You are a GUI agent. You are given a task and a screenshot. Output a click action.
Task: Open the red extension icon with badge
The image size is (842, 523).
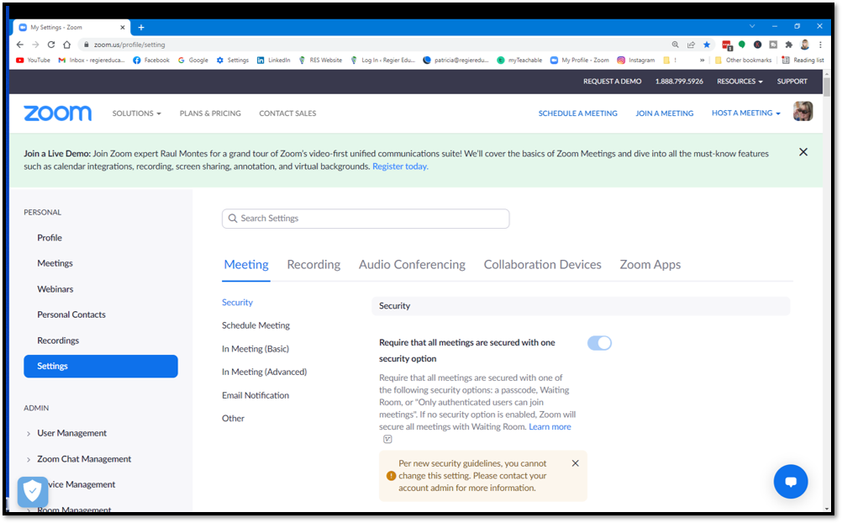pyautogui.click(x=727, y=45)
